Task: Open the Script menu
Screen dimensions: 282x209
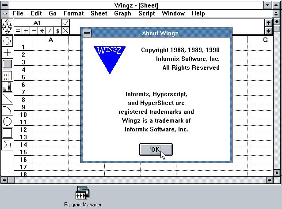Action: [x=147, y=14]
